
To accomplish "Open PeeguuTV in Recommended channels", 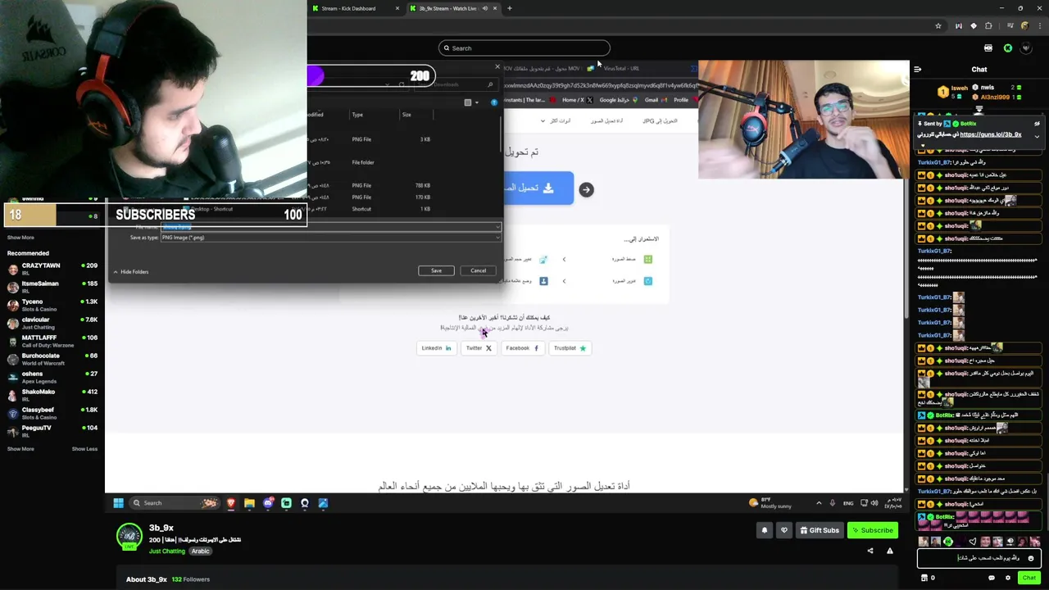I will pos(52,431).
